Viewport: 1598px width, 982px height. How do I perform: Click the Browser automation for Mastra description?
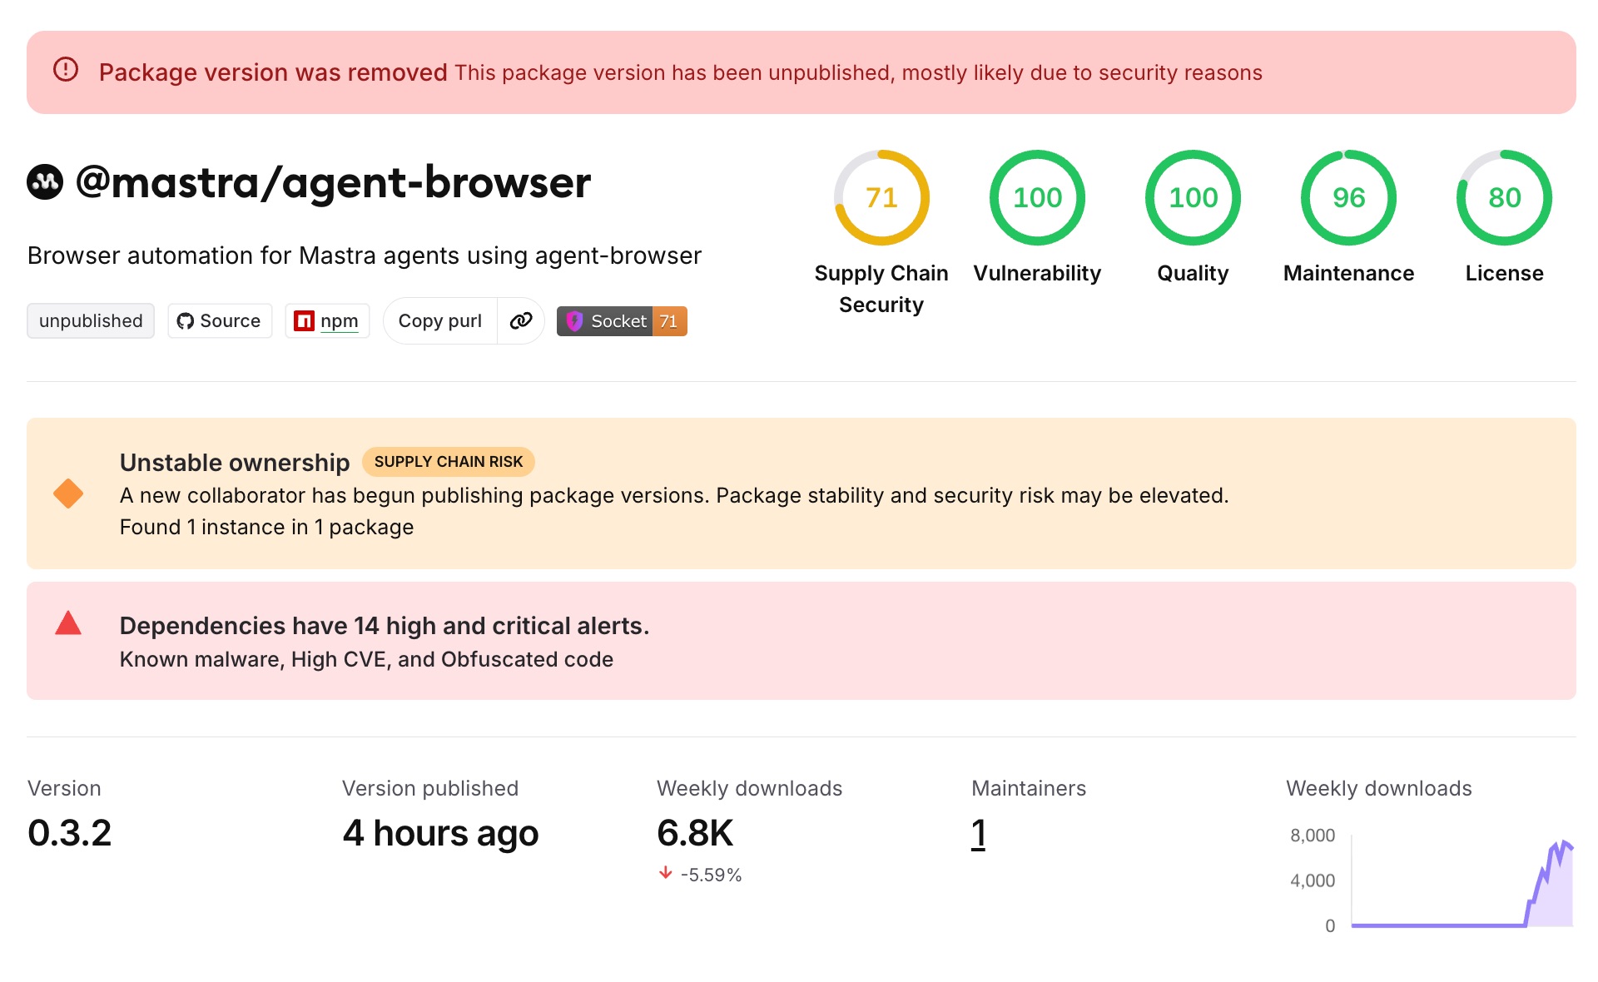click(365, 255)
